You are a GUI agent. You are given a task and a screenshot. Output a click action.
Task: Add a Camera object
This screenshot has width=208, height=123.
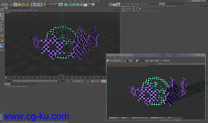tap(89, 5)
